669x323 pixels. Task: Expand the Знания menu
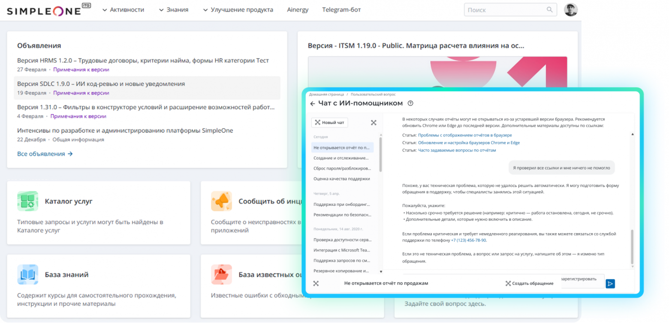(x=173, y=9)
